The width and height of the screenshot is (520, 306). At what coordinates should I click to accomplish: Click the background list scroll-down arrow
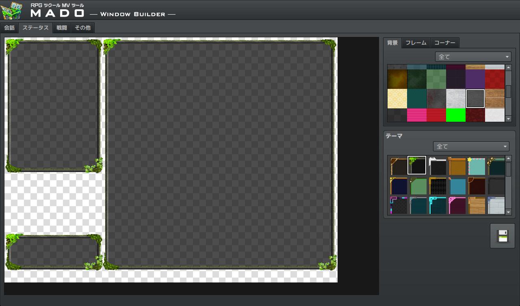[508, 119]
